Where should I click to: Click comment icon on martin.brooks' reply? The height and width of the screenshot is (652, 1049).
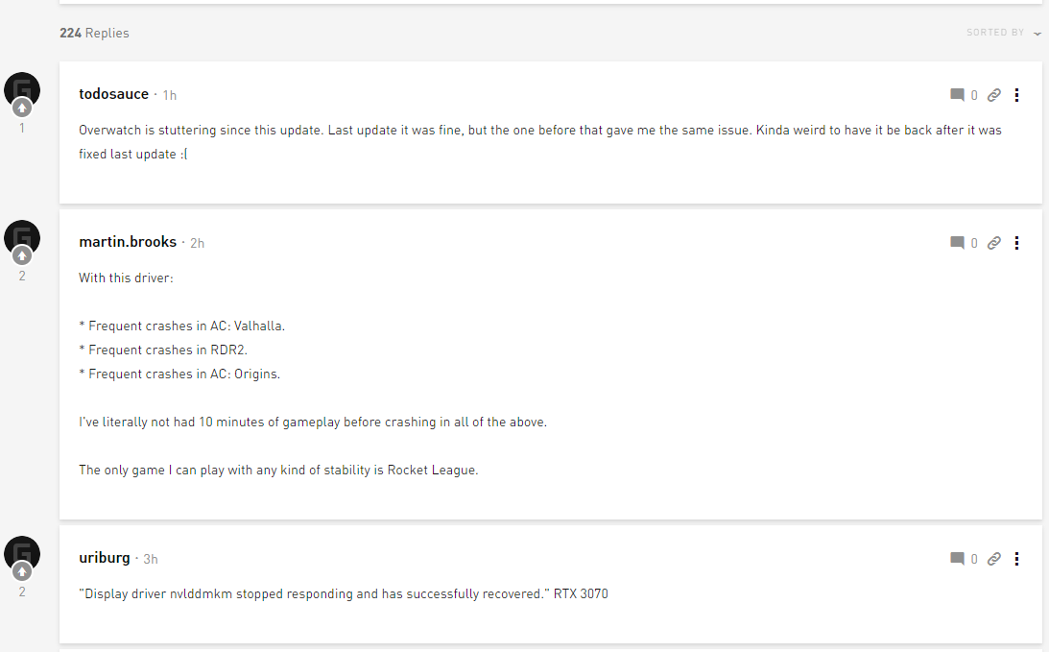(957, 243)
